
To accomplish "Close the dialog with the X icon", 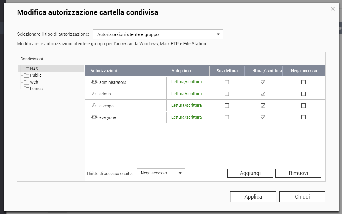I will pyautogui.click(x=332, y=9).
